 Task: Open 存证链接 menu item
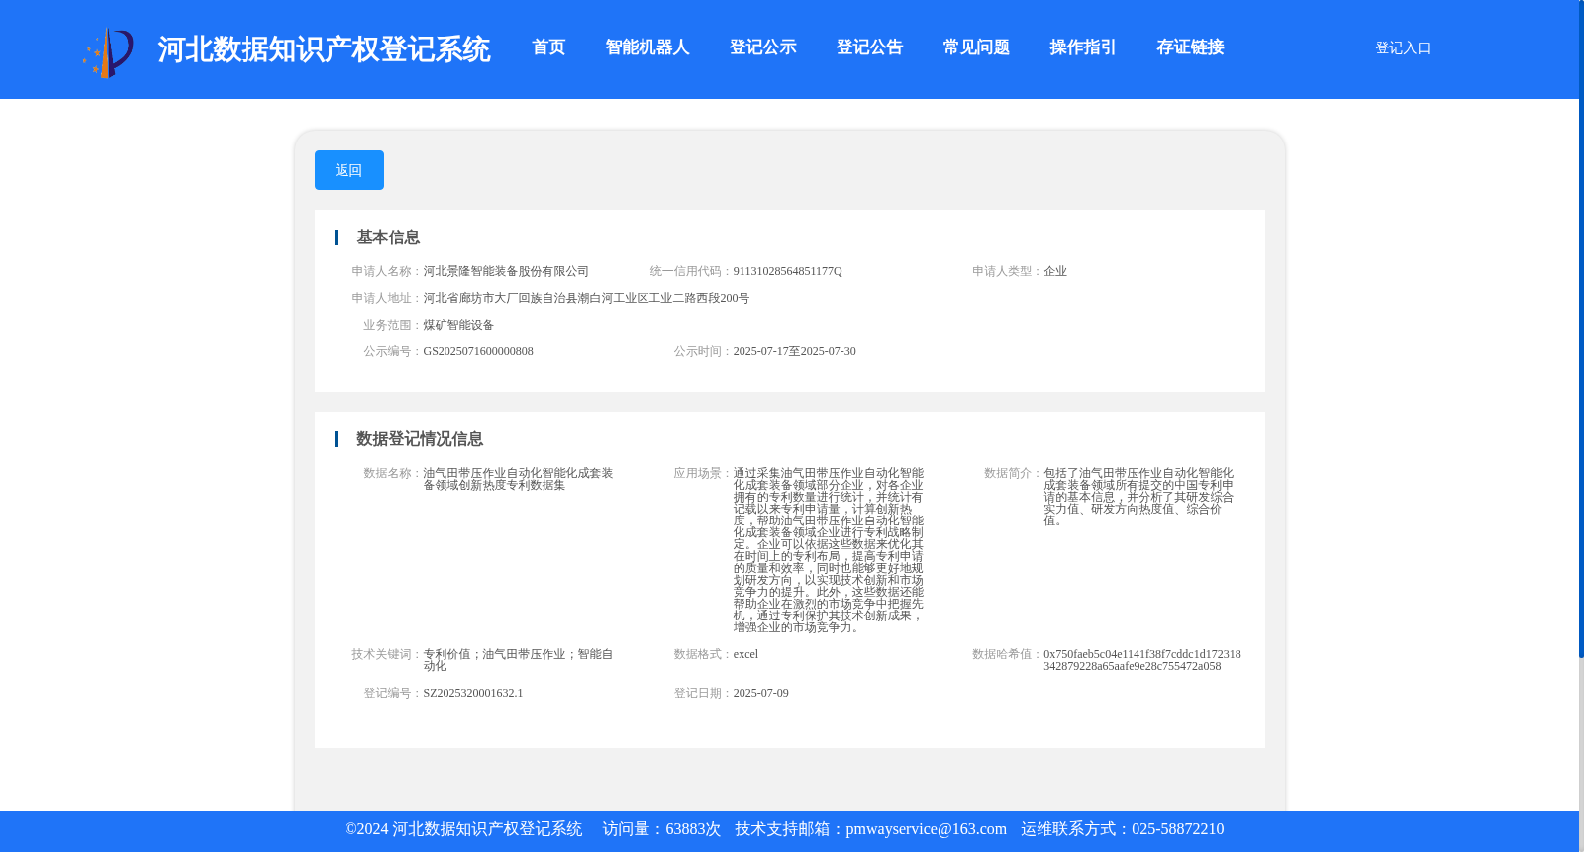tap(1190, 47)
